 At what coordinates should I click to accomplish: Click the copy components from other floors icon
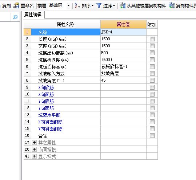(x=123, y=5)
